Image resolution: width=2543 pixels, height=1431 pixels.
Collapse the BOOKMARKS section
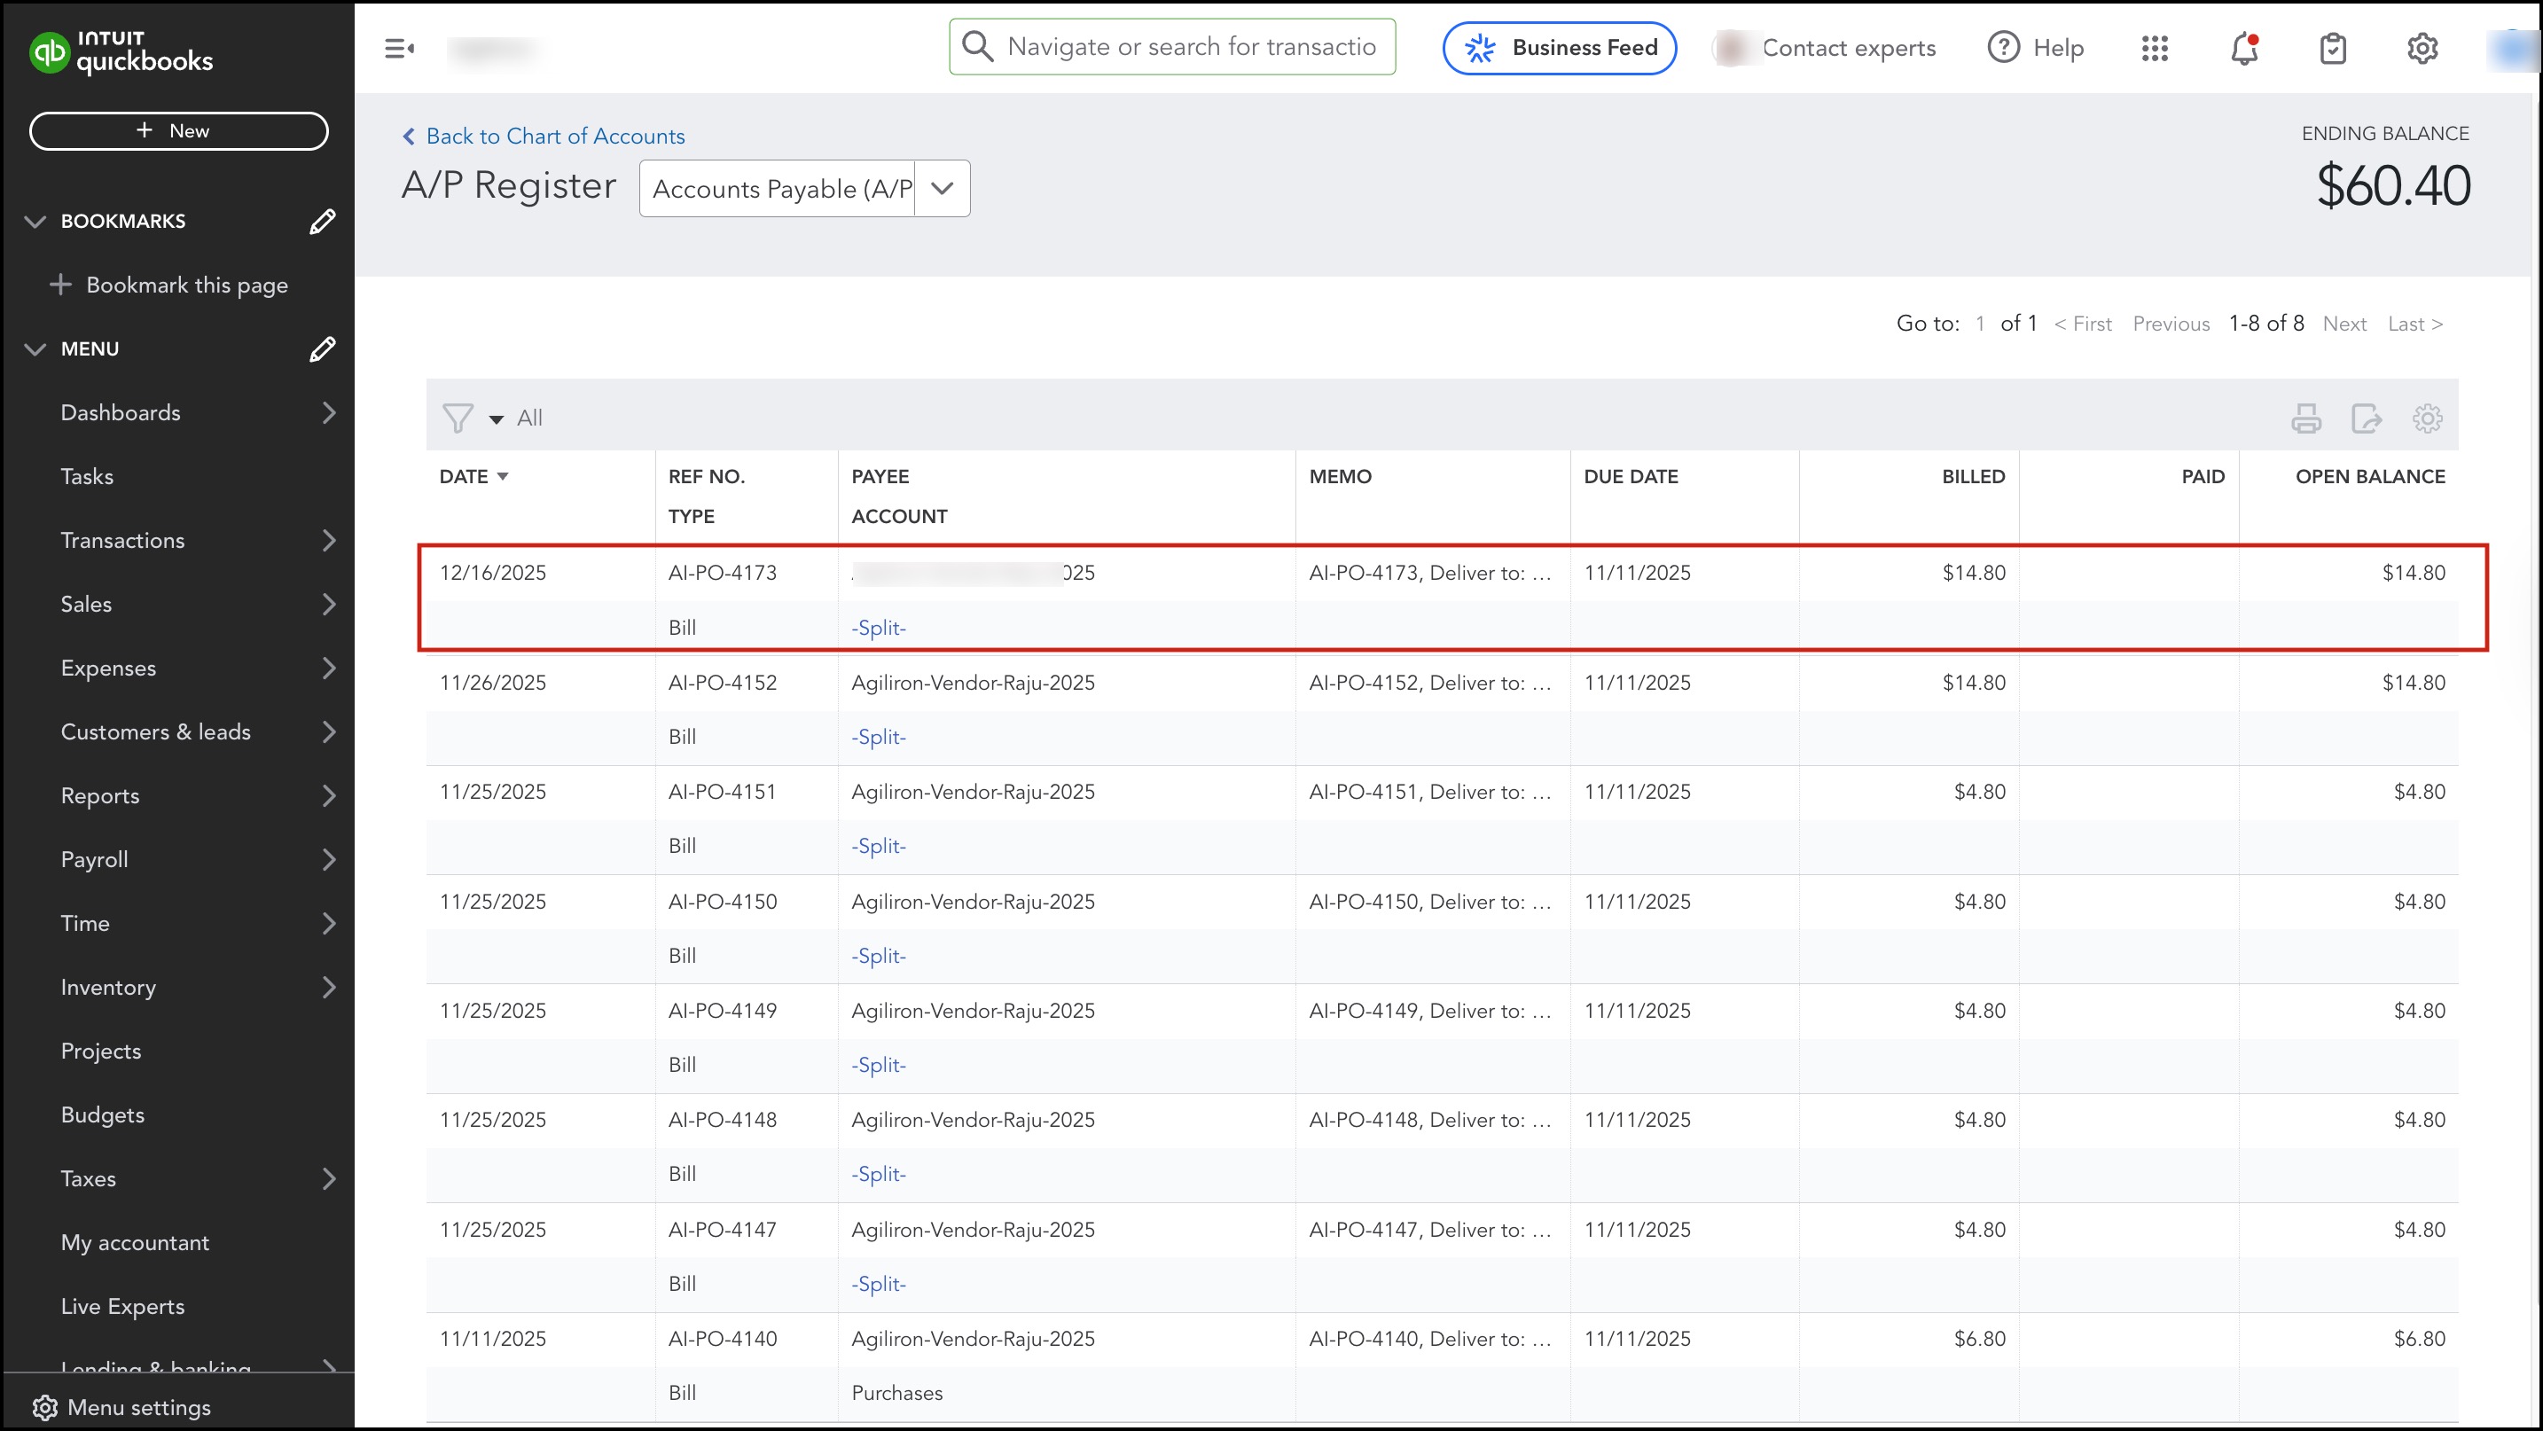click(x=35, y=221)
